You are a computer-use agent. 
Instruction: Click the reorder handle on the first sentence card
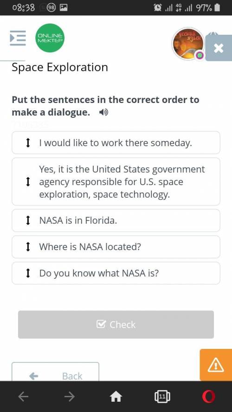[27, 143]
